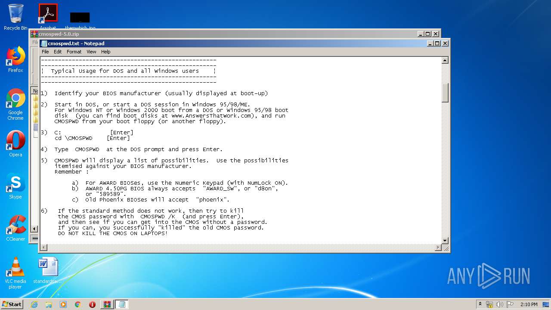551x310 pixels.
Task: Launch Google Chrome desktop shortcut
Action: tap(15, 104)
